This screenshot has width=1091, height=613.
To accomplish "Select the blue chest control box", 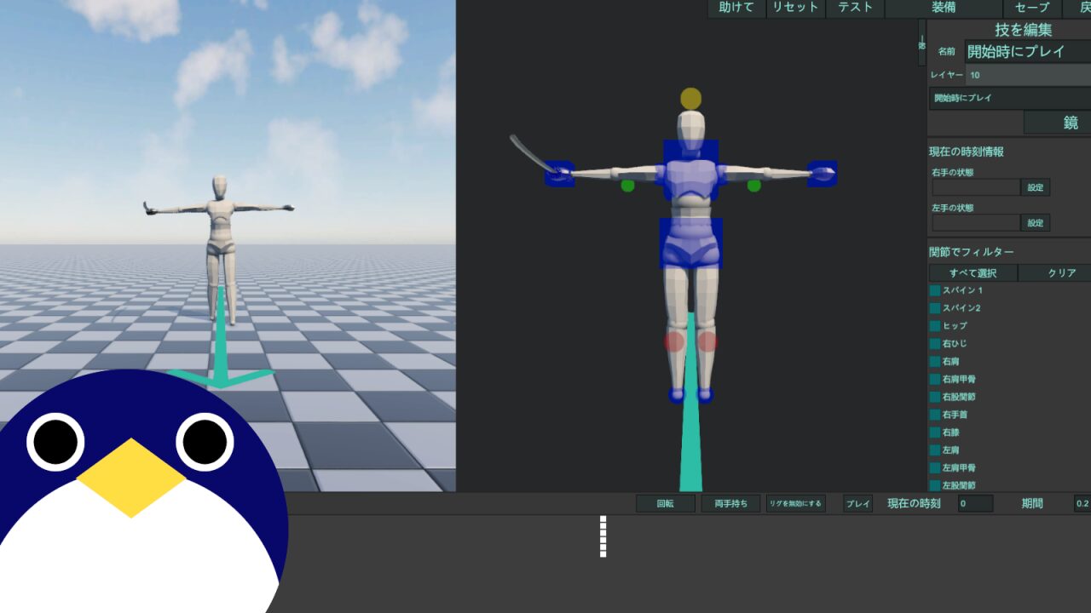I will click(691, 171).
